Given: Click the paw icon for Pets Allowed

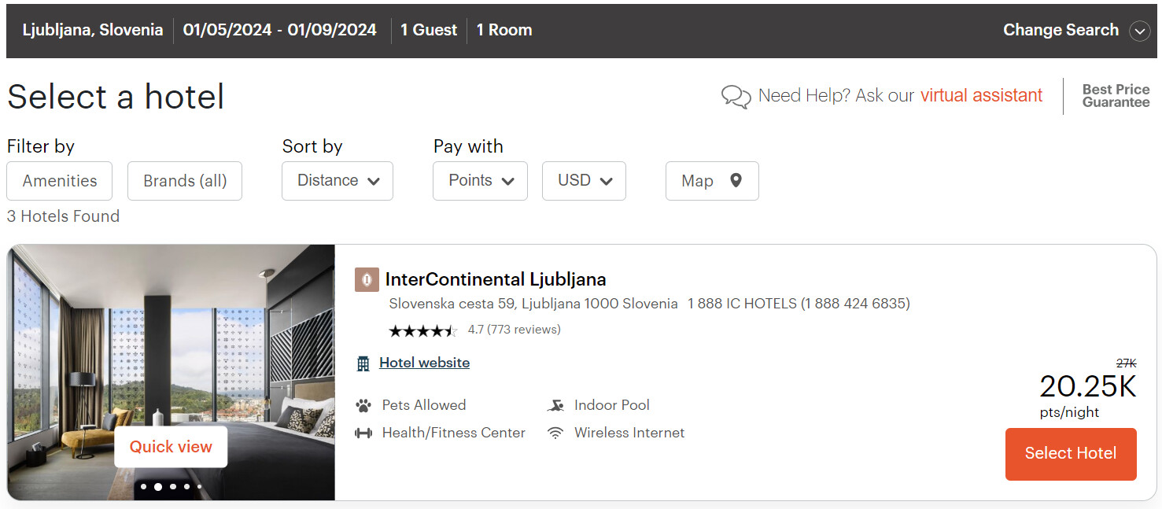Looking at the screenshot, I should pyautogui.click(x=363, y=406).
